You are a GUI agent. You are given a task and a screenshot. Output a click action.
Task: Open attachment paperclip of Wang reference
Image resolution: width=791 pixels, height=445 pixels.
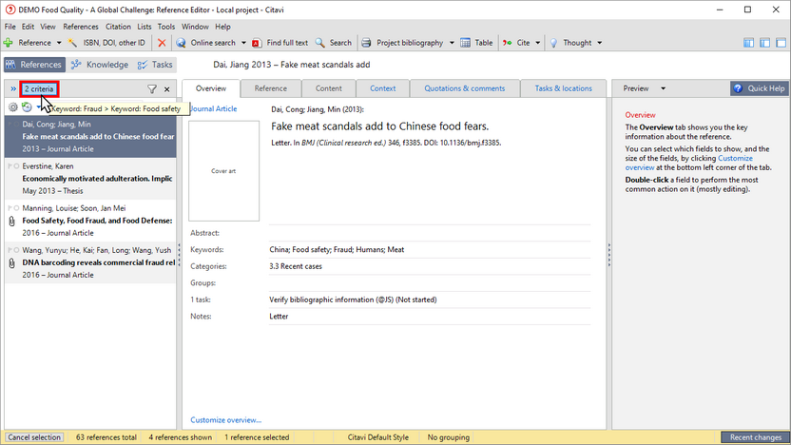[12, 262]
